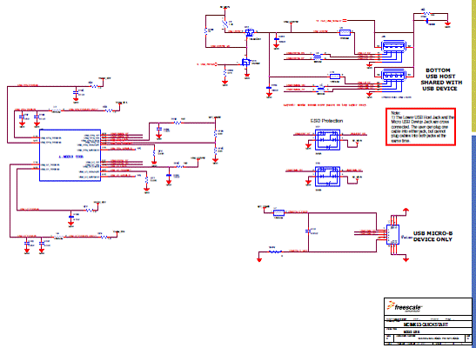Click the ferrite bead on Micro-B power line

click(278, 212)
